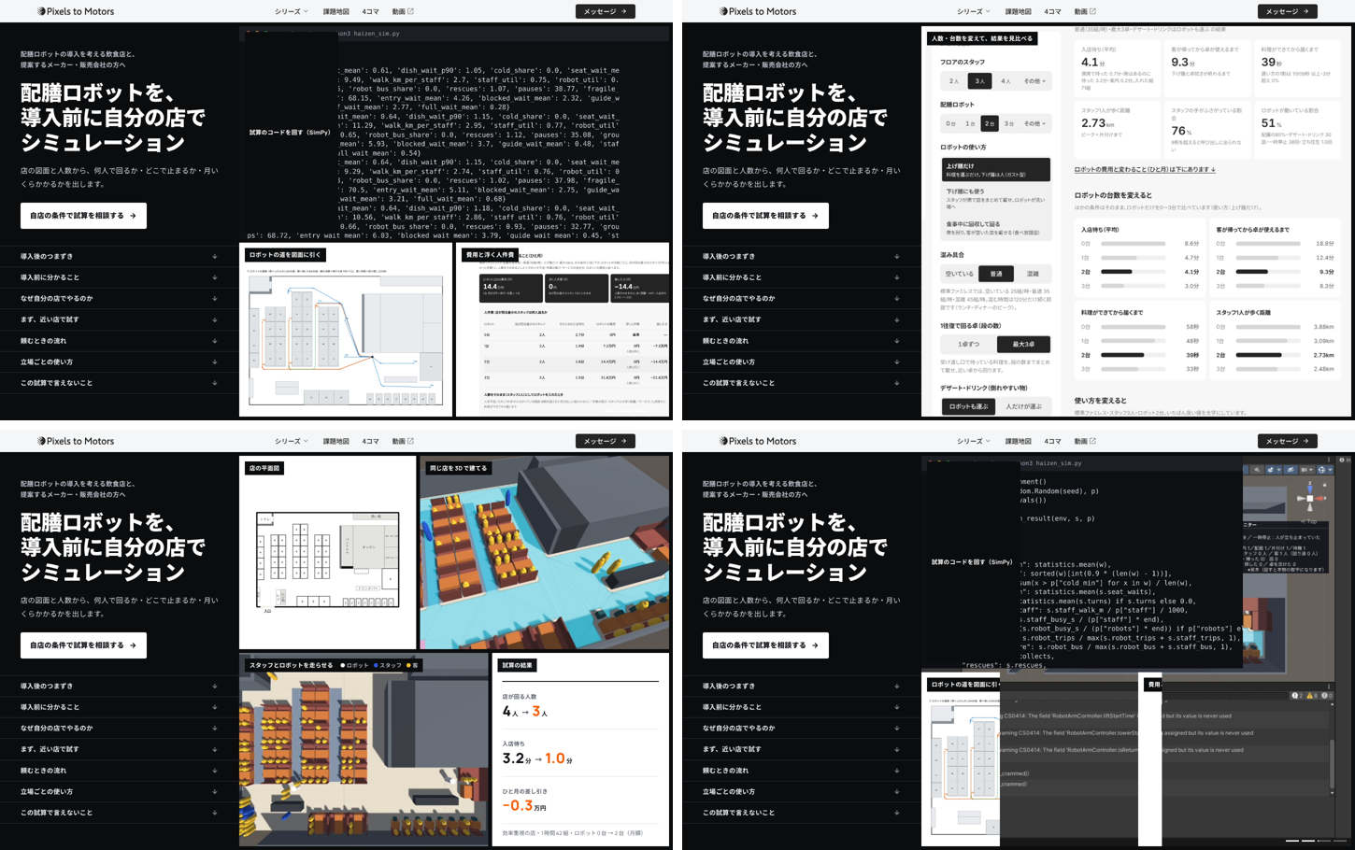Viewport: 1355px width, 850px height.
Task: Switch dessert and drink delivery to 人だけが運ぶ
Action: (x=1023, y=406)
